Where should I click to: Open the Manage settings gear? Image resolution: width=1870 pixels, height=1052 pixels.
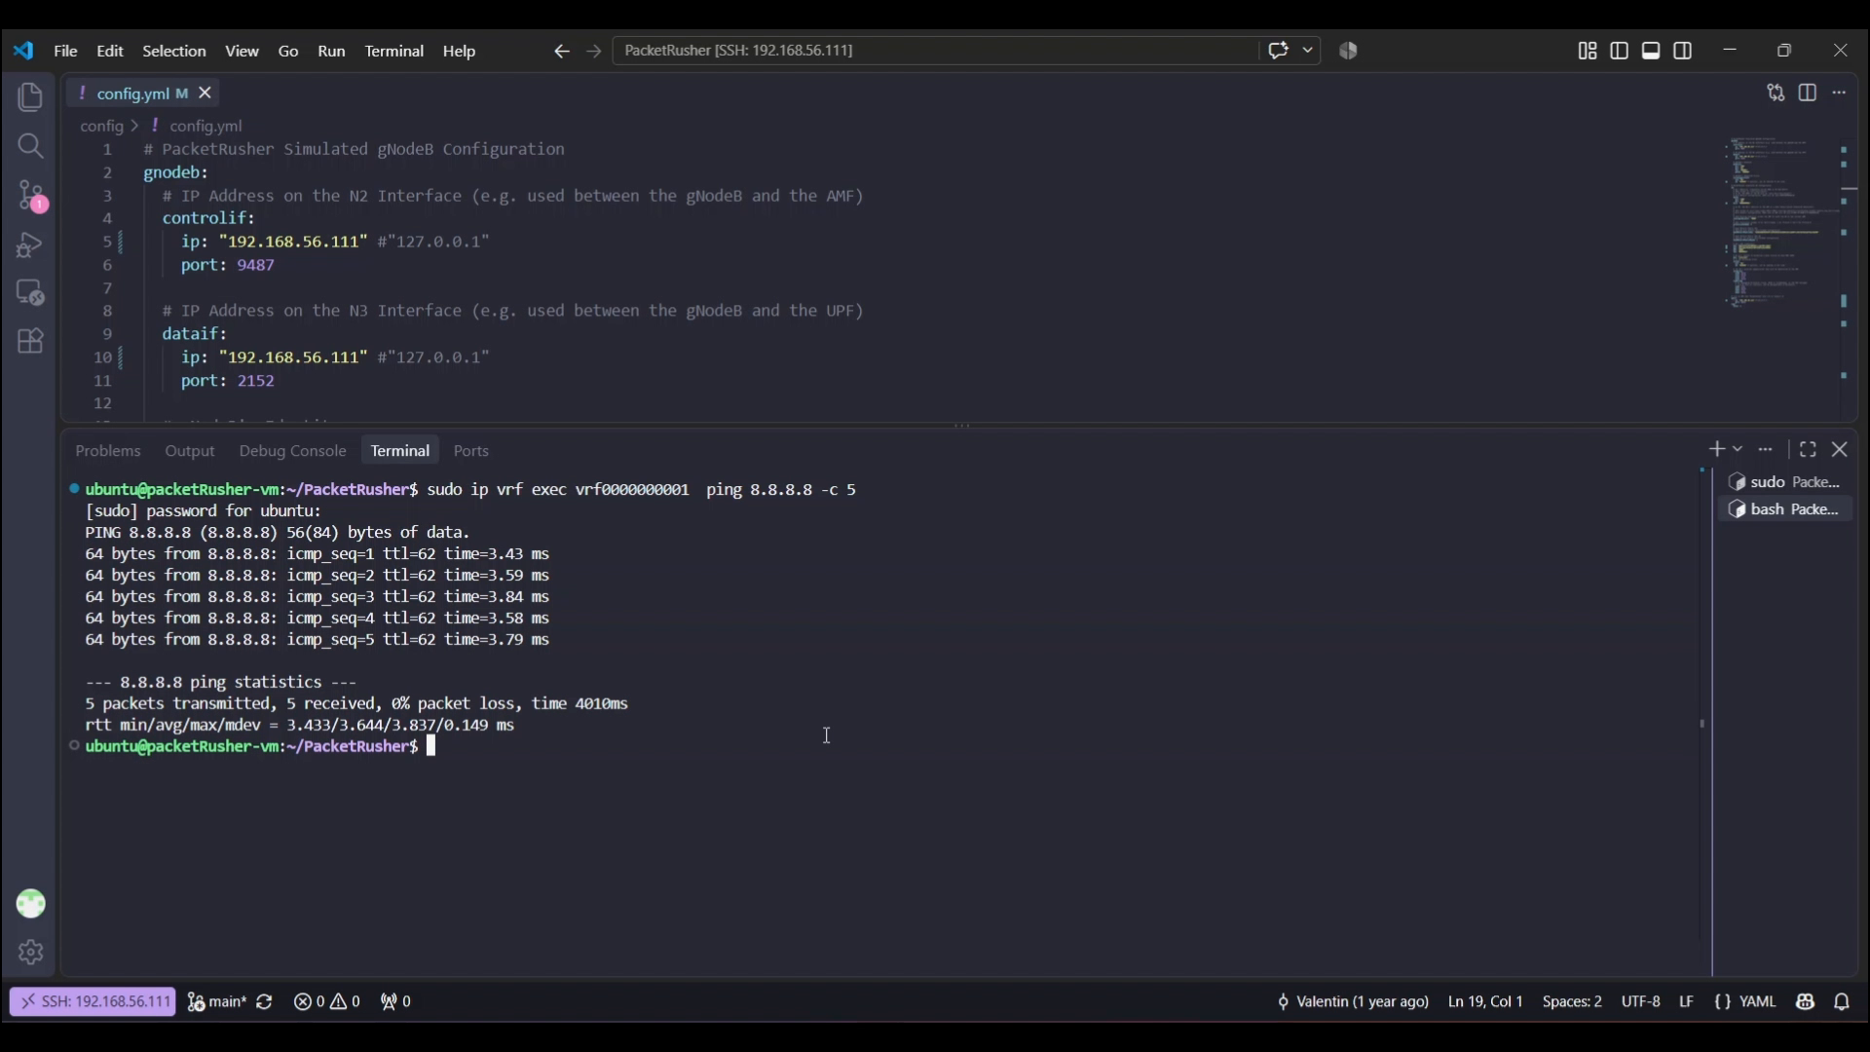(x=30, y=953)
